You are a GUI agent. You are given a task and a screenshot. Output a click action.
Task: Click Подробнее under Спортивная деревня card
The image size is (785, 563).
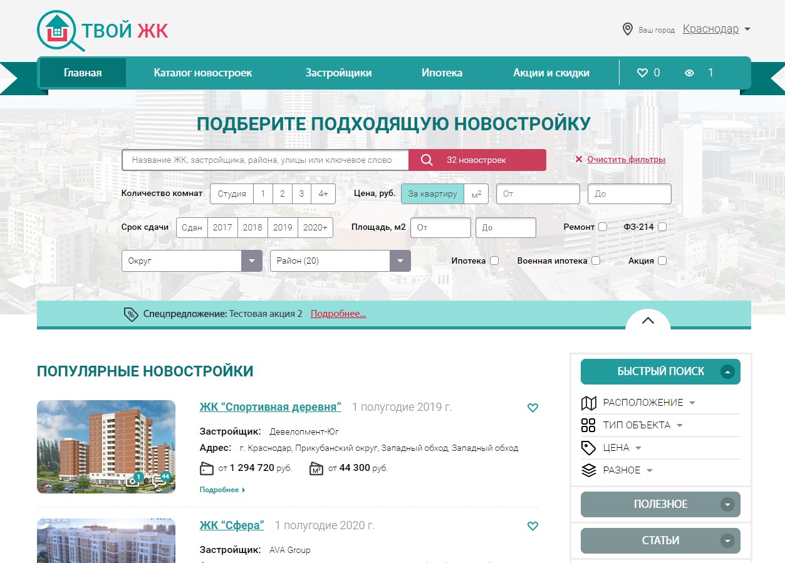222,490
